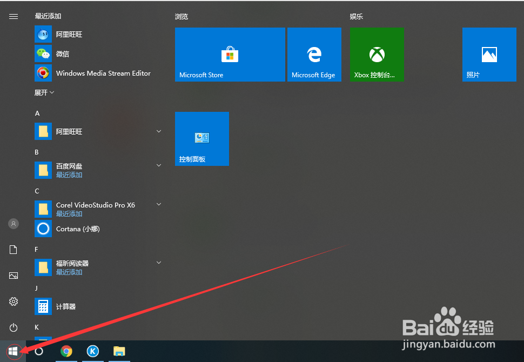
Task: Launch 阿里旺旺 from recently added
Action: [98, 35]
